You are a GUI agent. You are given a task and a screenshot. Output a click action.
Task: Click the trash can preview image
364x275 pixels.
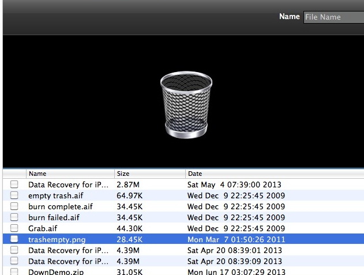pos(186,105)
